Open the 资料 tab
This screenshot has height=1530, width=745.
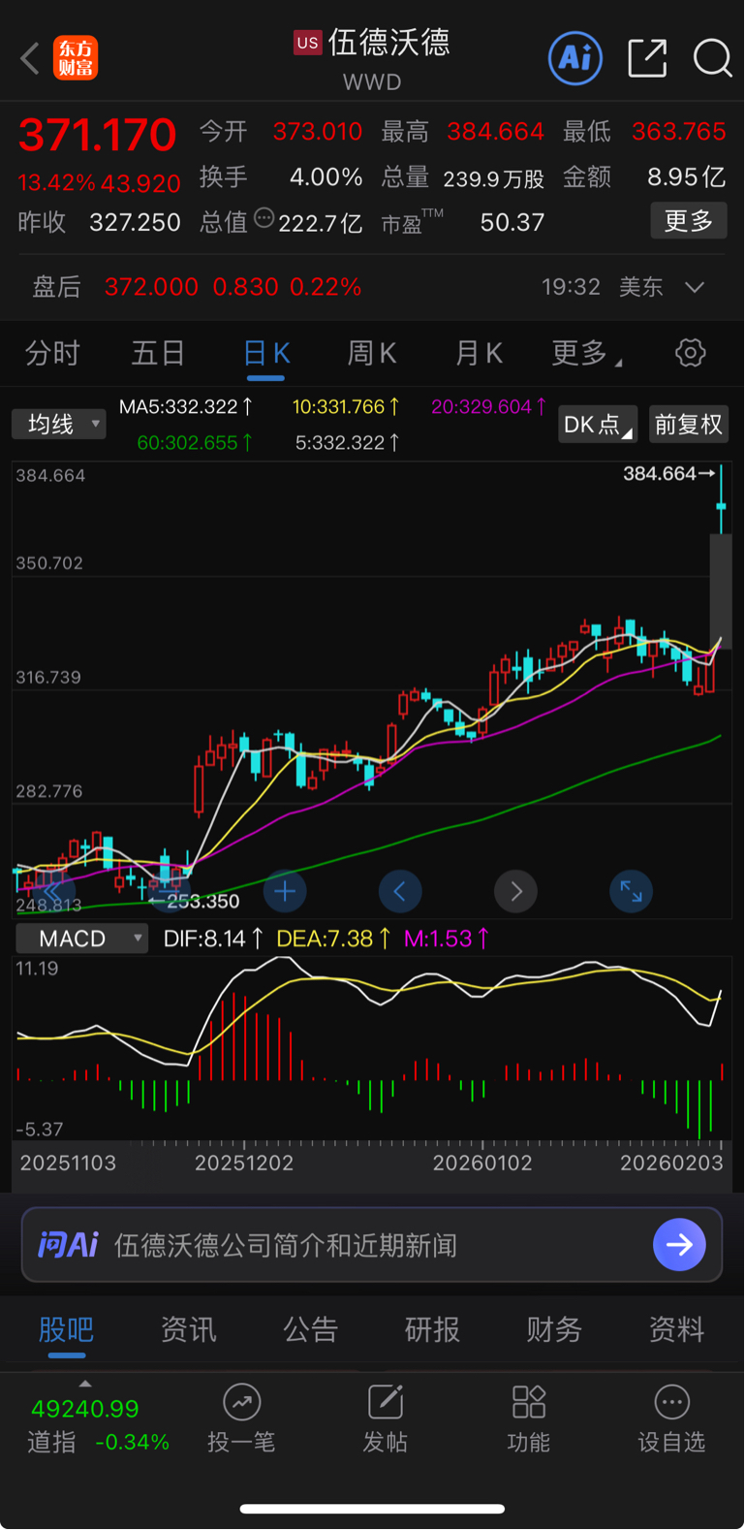[x=676, y=1329]
